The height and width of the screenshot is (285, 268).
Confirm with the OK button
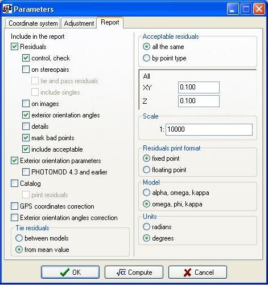click(x=70, y=272)
